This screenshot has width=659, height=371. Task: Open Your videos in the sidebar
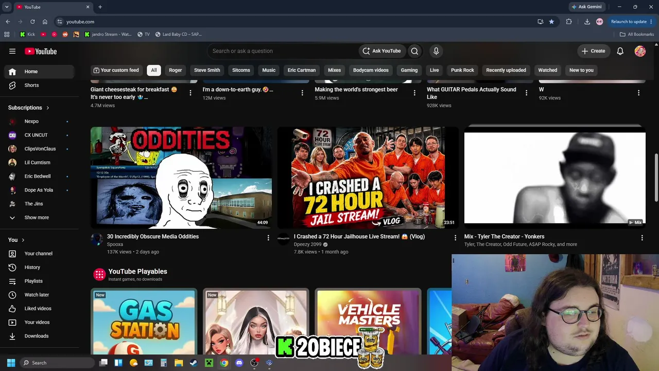click(39, 322)
